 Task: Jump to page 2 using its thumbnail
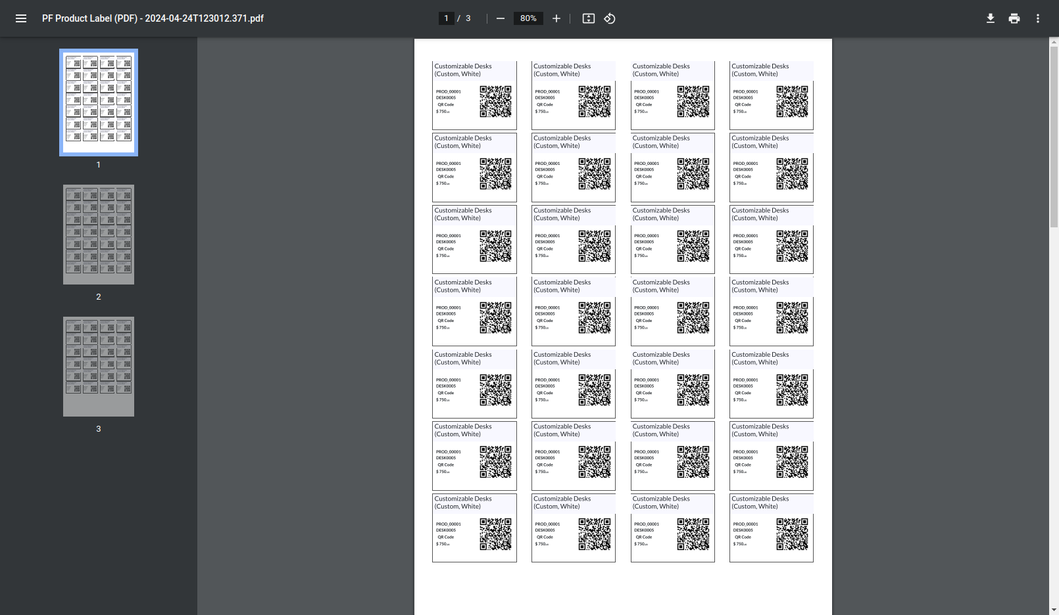[x=98, y=235]
